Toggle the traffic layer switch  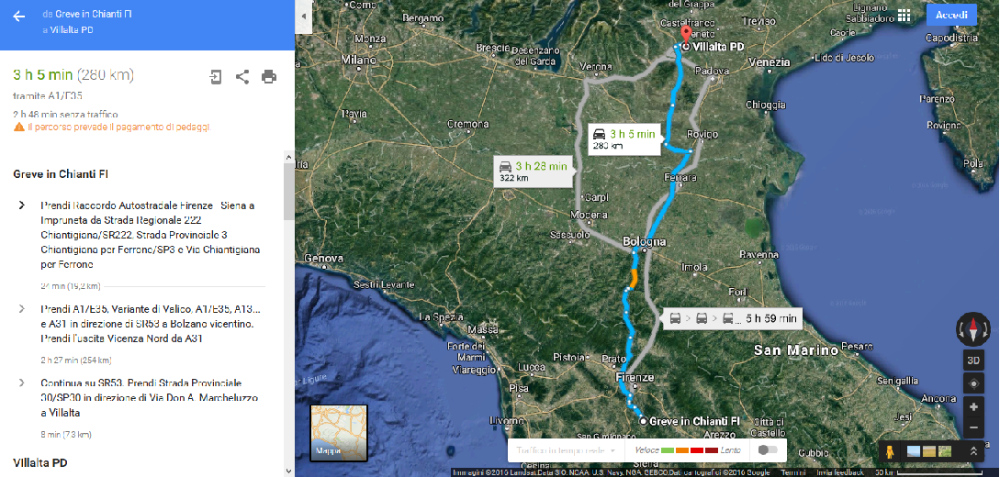click(769, 450)
